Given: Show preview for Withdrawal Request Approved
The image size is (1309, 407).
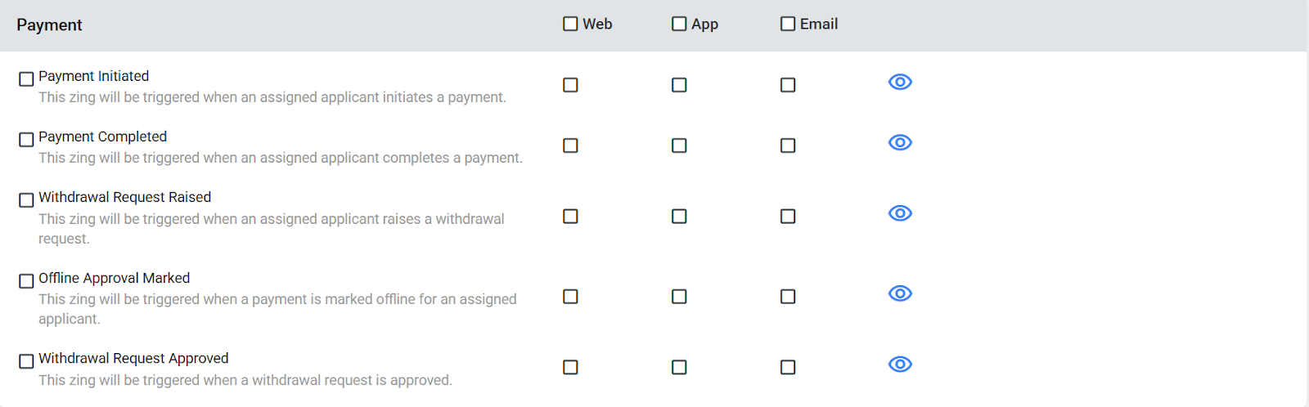Looking at the screenshot, I should [900, 365].
